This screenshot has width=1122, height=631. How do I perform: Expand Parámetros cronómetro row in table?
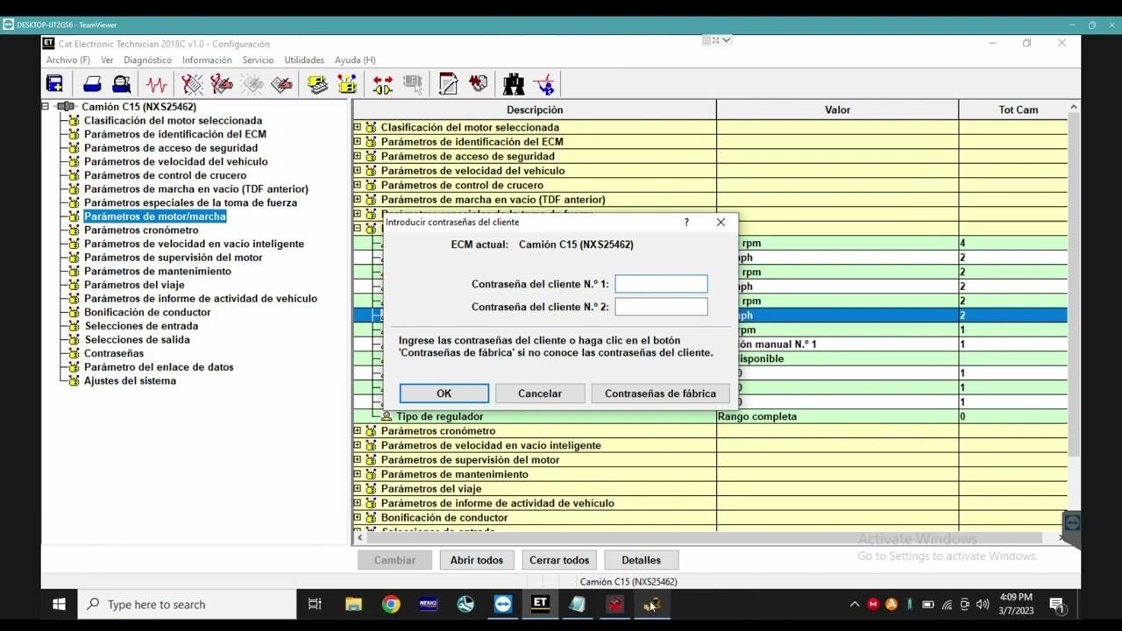(357, 430)
